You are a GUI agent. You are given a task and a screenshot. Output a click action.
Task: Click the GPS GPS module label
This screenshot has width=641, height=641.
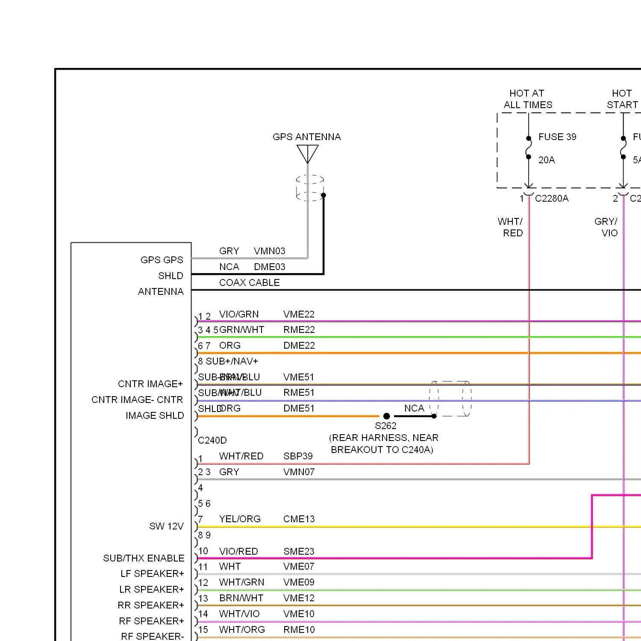coord(162,260)
